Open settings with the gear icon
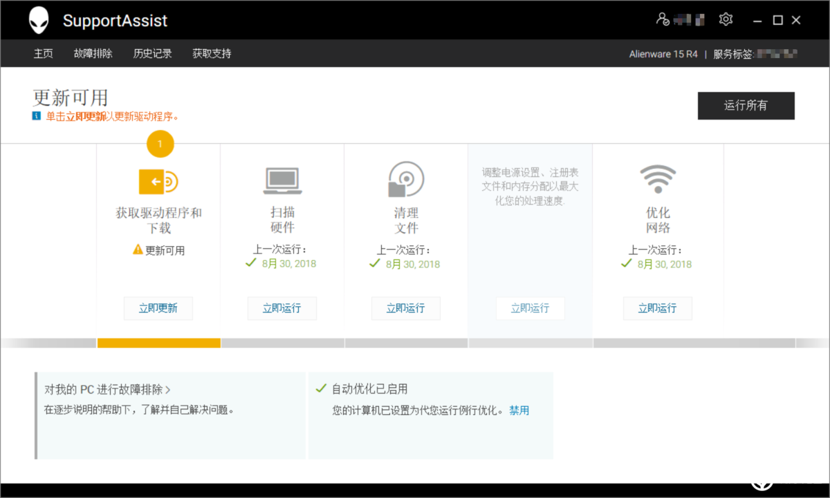 click(726, 19)
